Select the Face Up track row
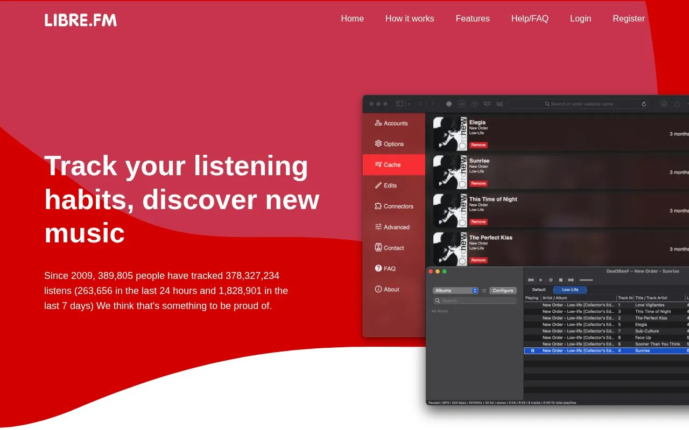This screenshot has width=689, height=430. point(607,338)
